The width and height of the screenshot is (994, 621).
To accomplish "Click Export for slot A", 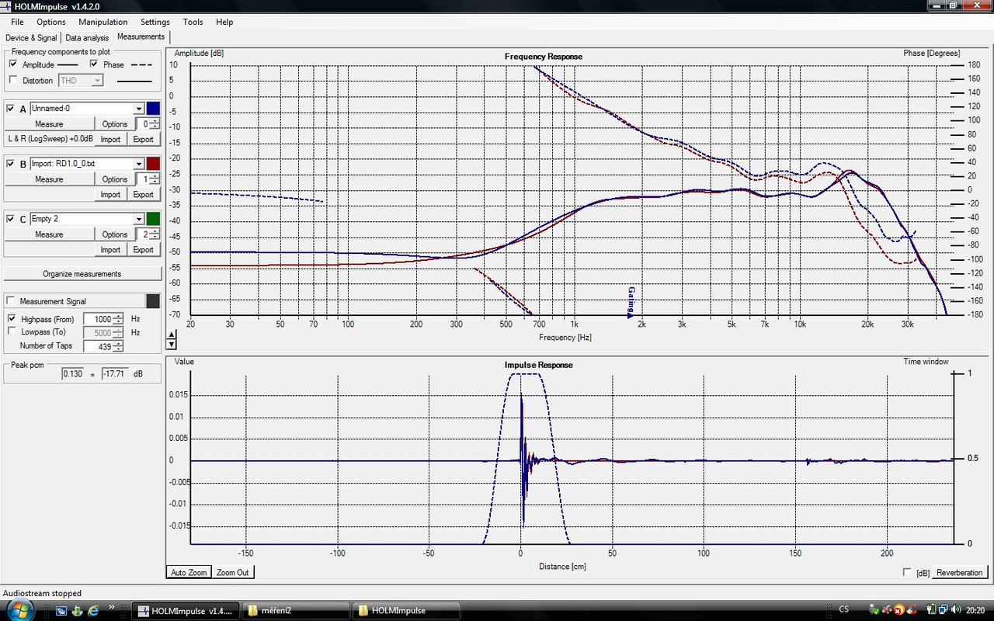I will pos(144,140).
